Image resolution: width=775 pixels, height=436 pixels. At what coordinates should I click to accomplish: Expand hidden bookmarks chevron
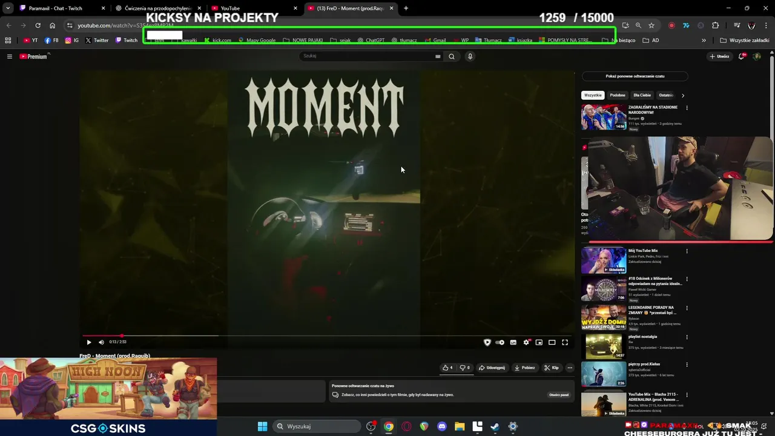[x=704, y=41]
